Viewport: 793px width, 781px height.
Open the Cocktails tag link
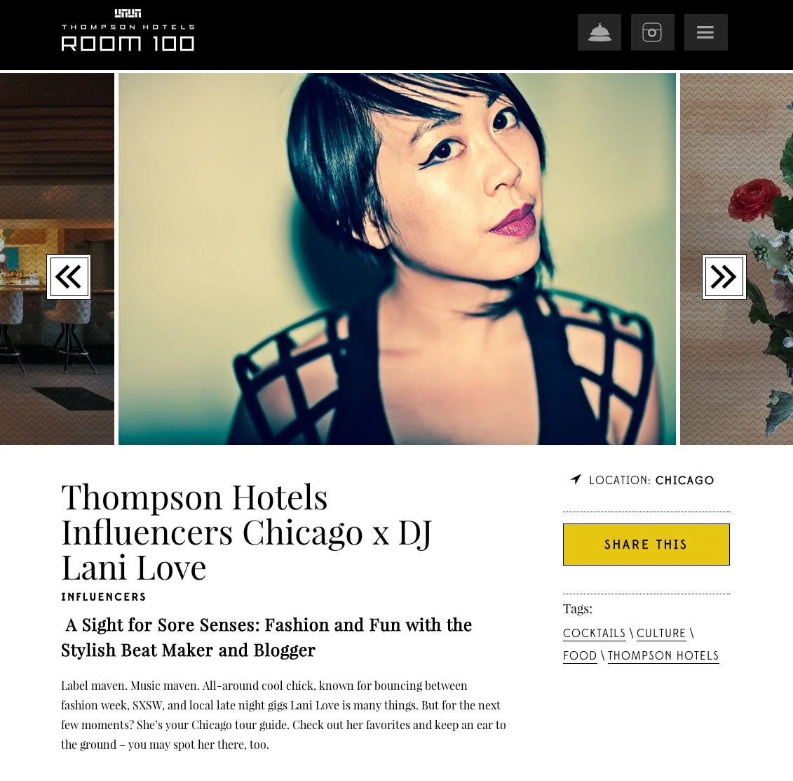point(594,633)
